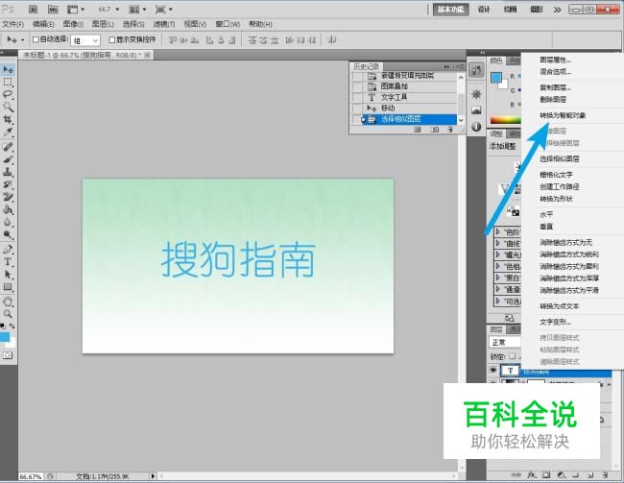Click the foreground color swatch in toolbox

[5, 337]
